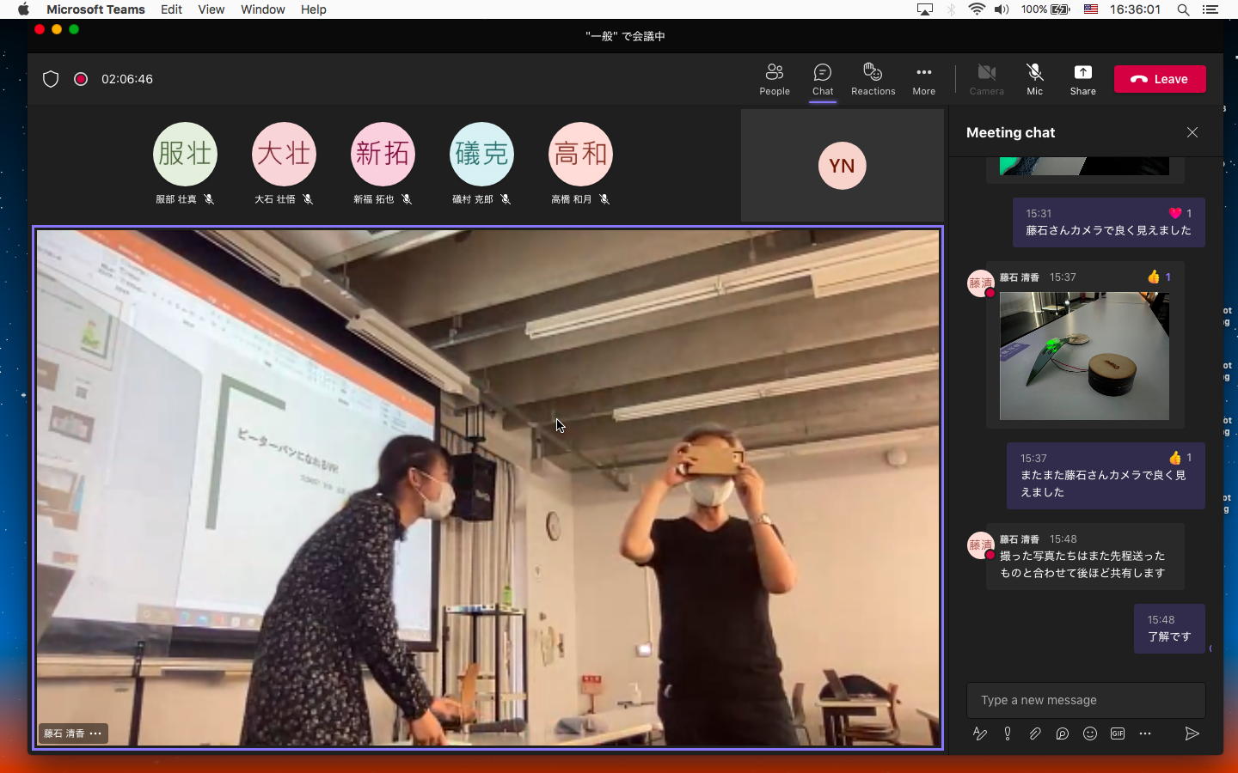This screenshot has height=773, width=1238.
Task: Select participant avatar 大石 壮悟
Action: [284, 155]
